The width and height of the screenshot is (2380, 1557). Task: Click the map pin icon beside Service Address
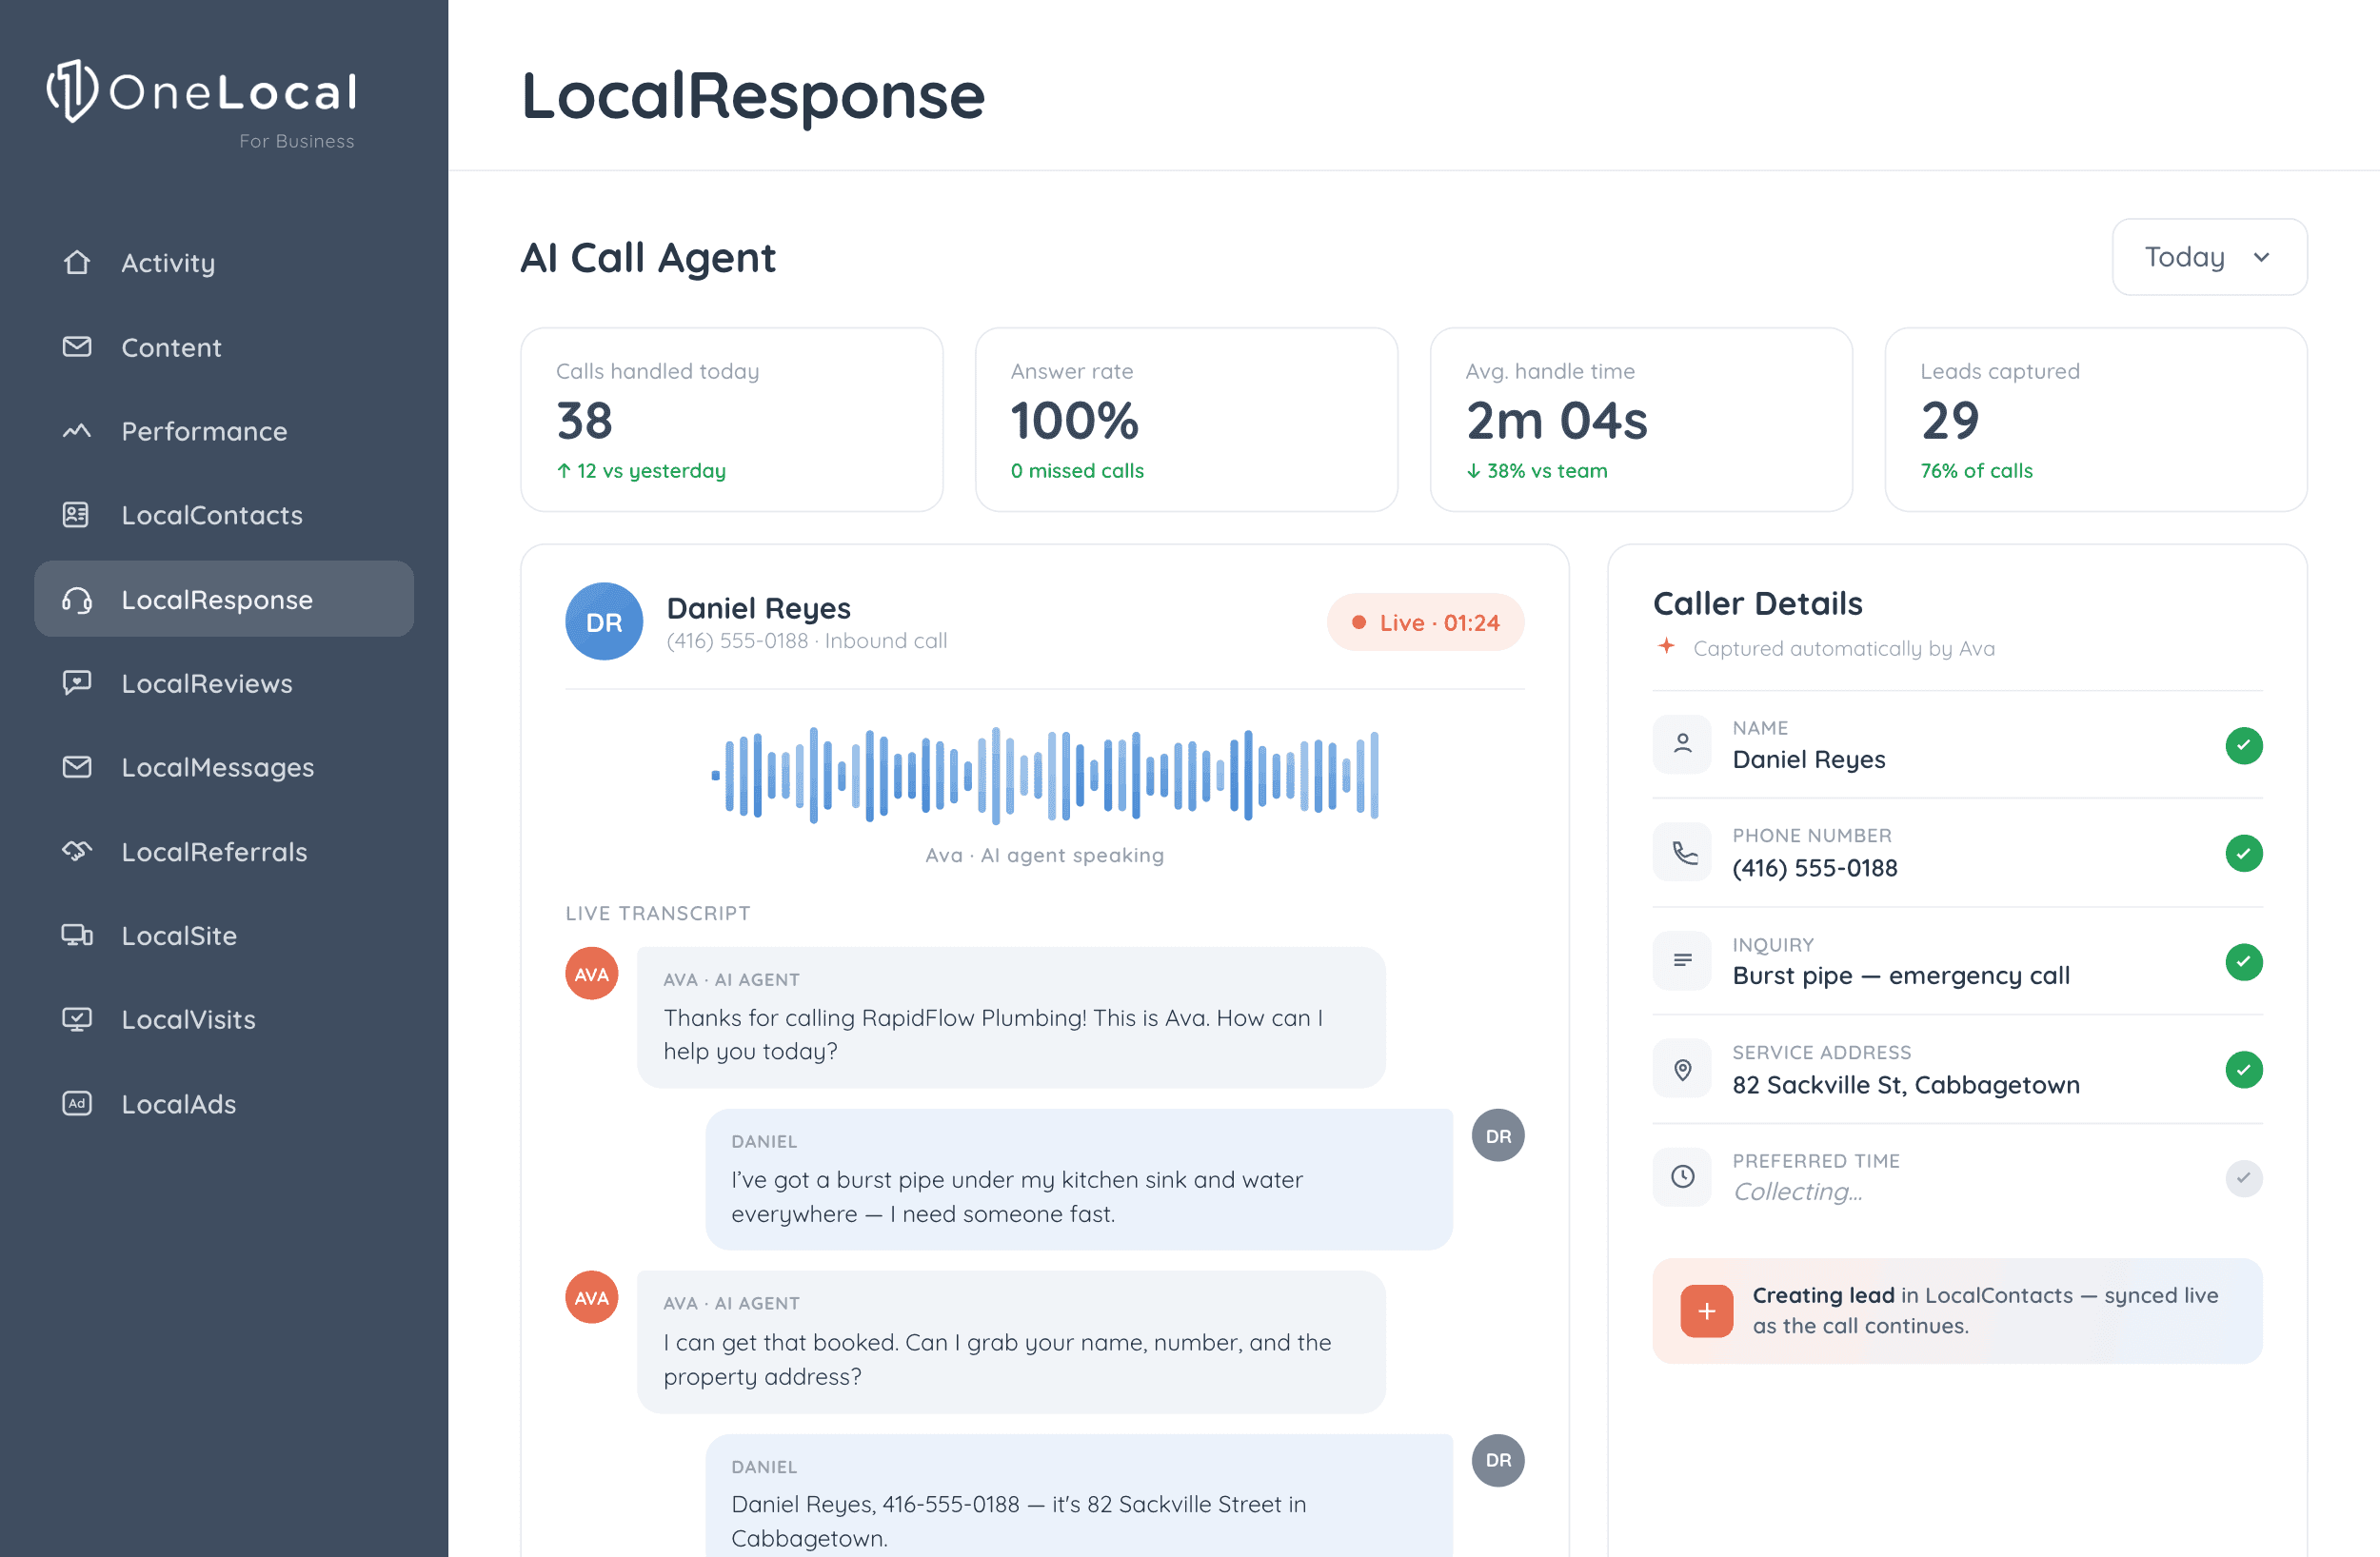(x=1683, y=1069)
